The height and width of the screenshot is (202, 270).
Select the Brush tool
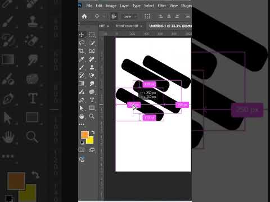tap(82, 67)
